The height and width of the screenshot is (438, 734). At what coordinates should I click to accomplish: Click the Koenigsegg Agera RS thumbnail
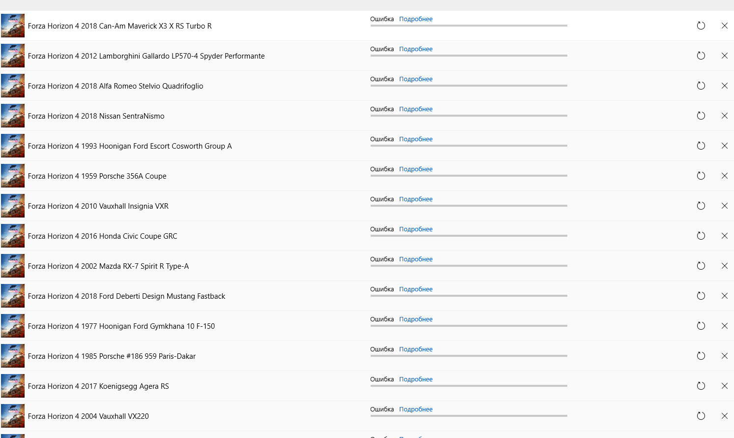pos(13,386)
